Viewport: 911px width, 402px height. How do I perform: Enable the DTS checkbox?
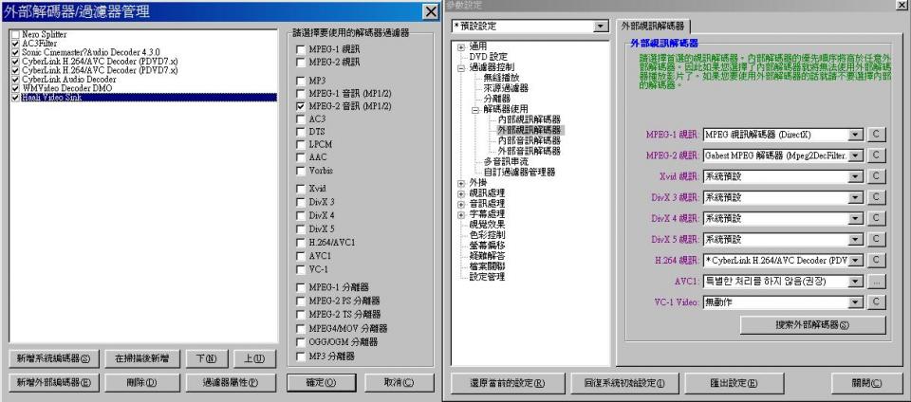coord(300,132)
